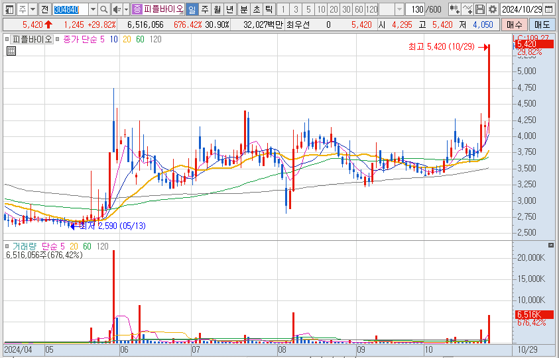
Task: Switch to 월 monthly chart period
Action: tap(217, 9)
